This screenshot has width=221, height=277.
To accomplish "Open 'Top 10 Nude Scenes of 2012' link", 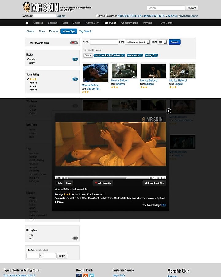I will coord(19,275).
